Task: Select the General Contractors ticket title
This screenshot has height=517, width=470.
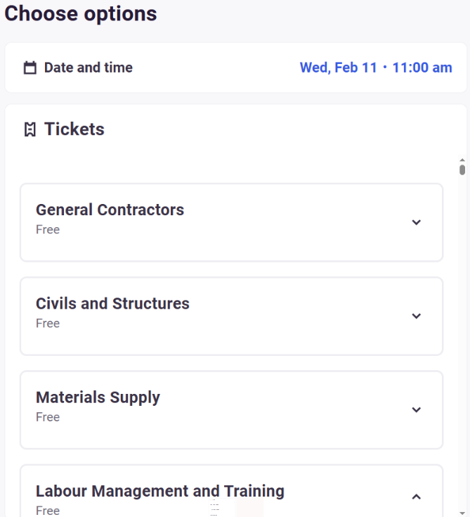Action: pos(110,210)
